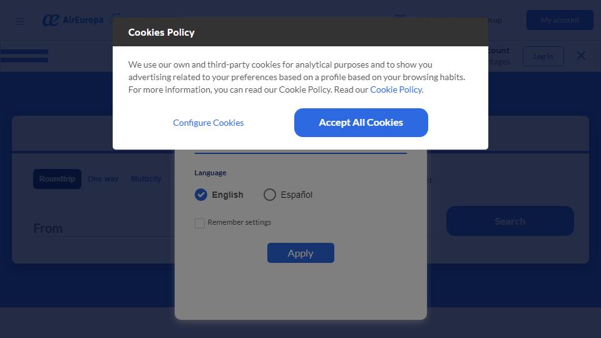
Task: Select the Roundtrip tab
Action: (57, 179)
